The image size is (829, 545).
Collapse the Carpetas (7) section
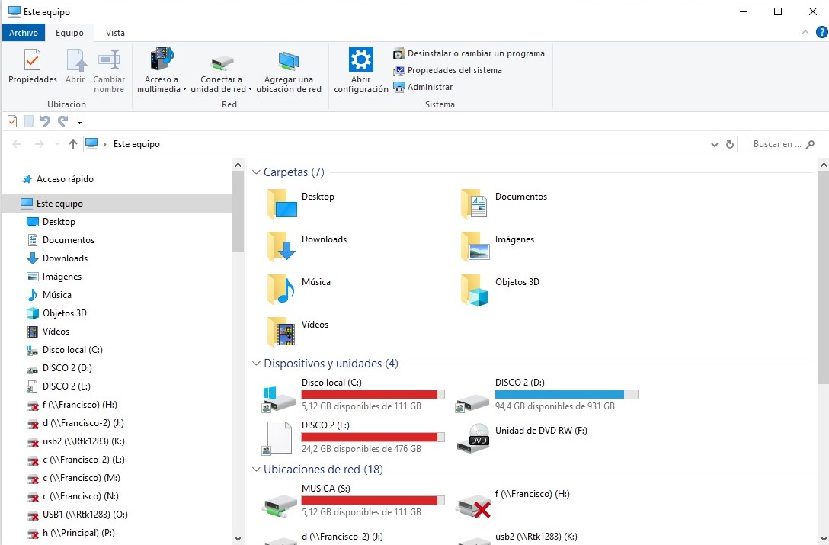point(257,172)
